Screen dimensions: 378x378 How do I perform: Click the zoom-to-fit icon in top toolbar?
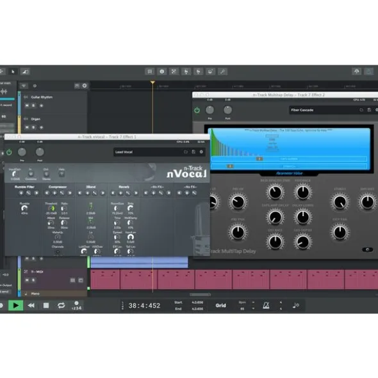(174, 72)
